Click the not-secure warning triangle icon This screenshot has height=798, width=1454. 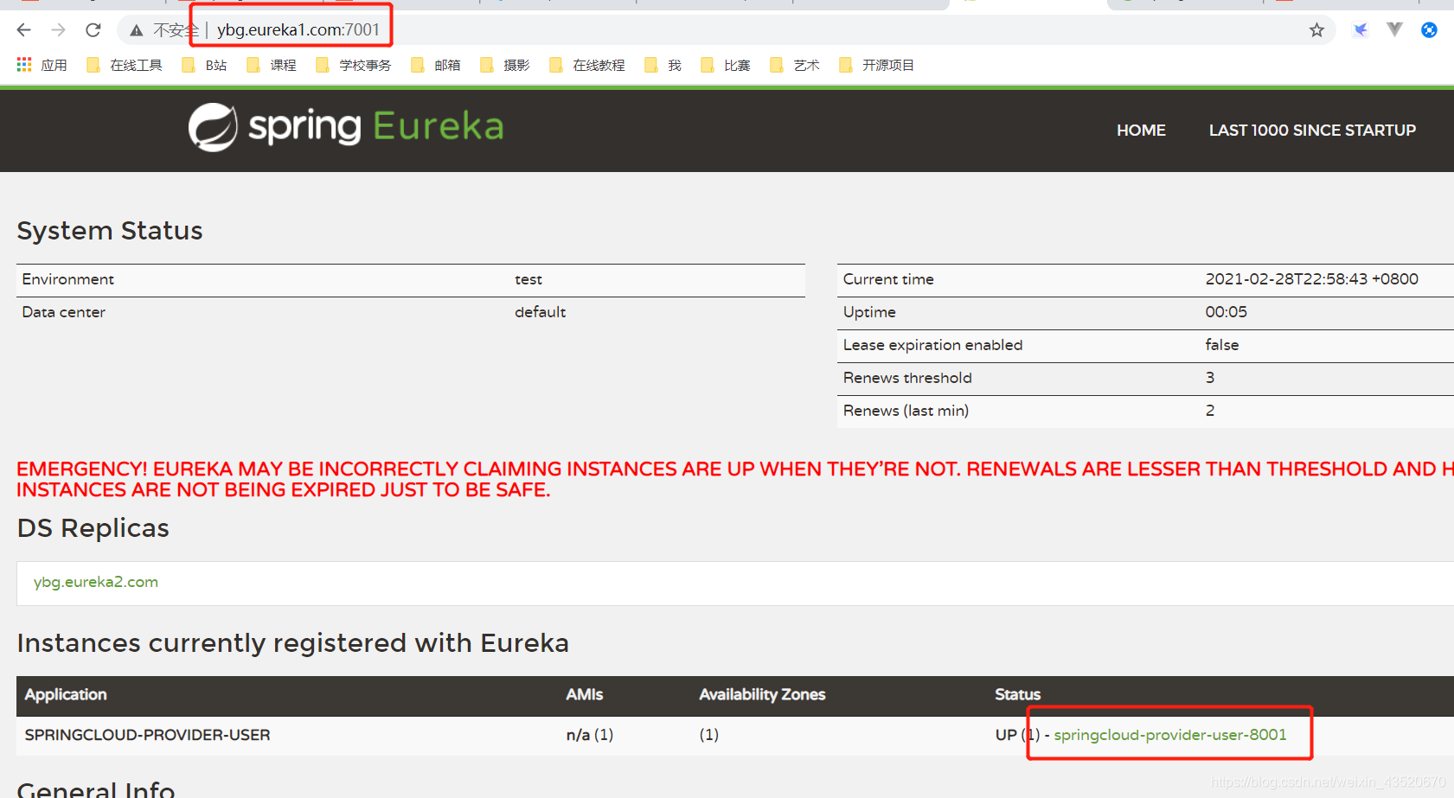click(137, 30)
